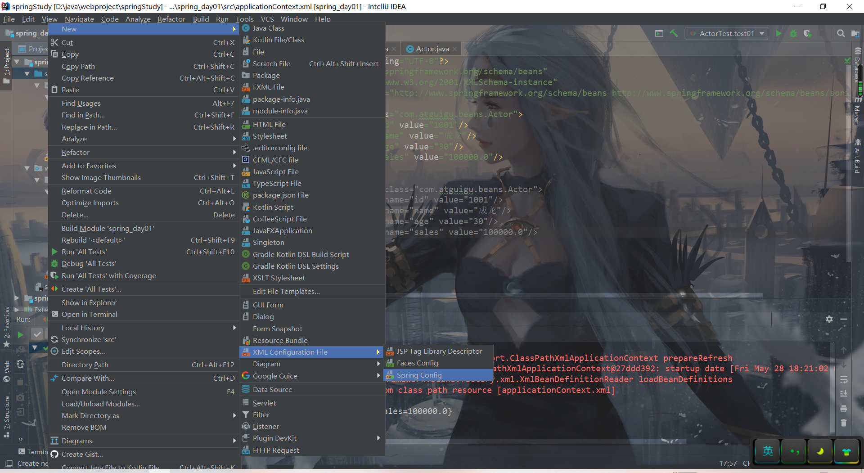Viewport: 864px width, 473px height.
Task: Choose JavaScript File entry
Action: click(312, 171)
